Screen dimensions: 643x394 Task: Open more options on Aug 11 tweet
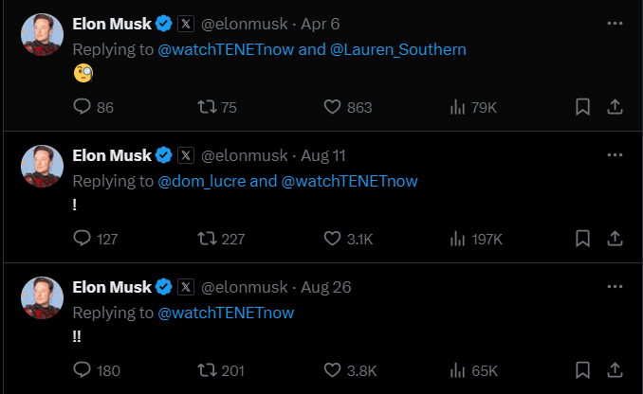coord(615,154)
